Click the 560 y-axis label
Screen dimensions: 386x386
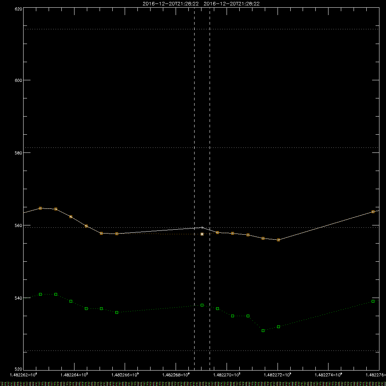point(19,225)
